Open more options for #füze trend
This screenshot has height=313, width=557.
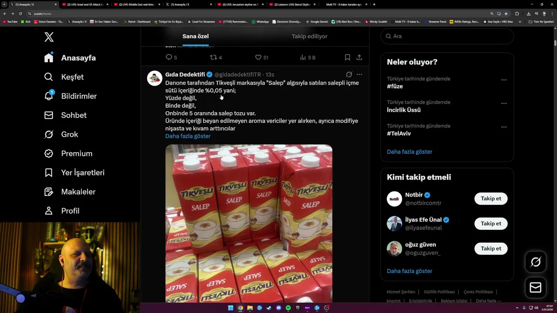coord(504,80)
